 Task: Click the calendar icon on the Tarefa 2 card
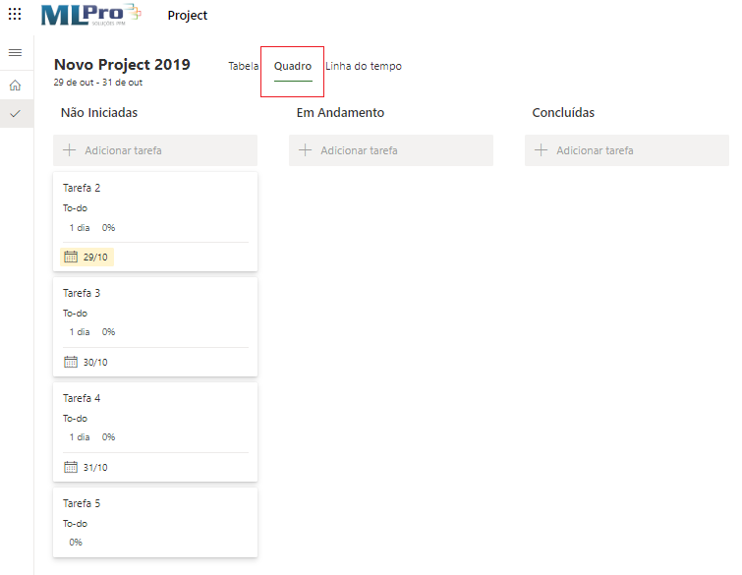click(71, 257)
